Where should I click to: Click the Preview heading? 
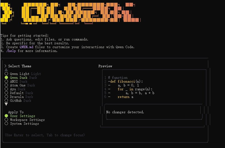click(105, 66)
